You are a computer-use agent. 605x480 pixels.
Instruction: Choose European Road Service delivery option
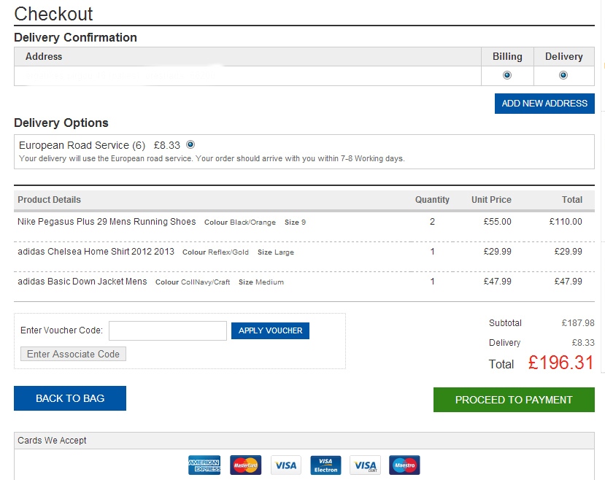(190, 144)
